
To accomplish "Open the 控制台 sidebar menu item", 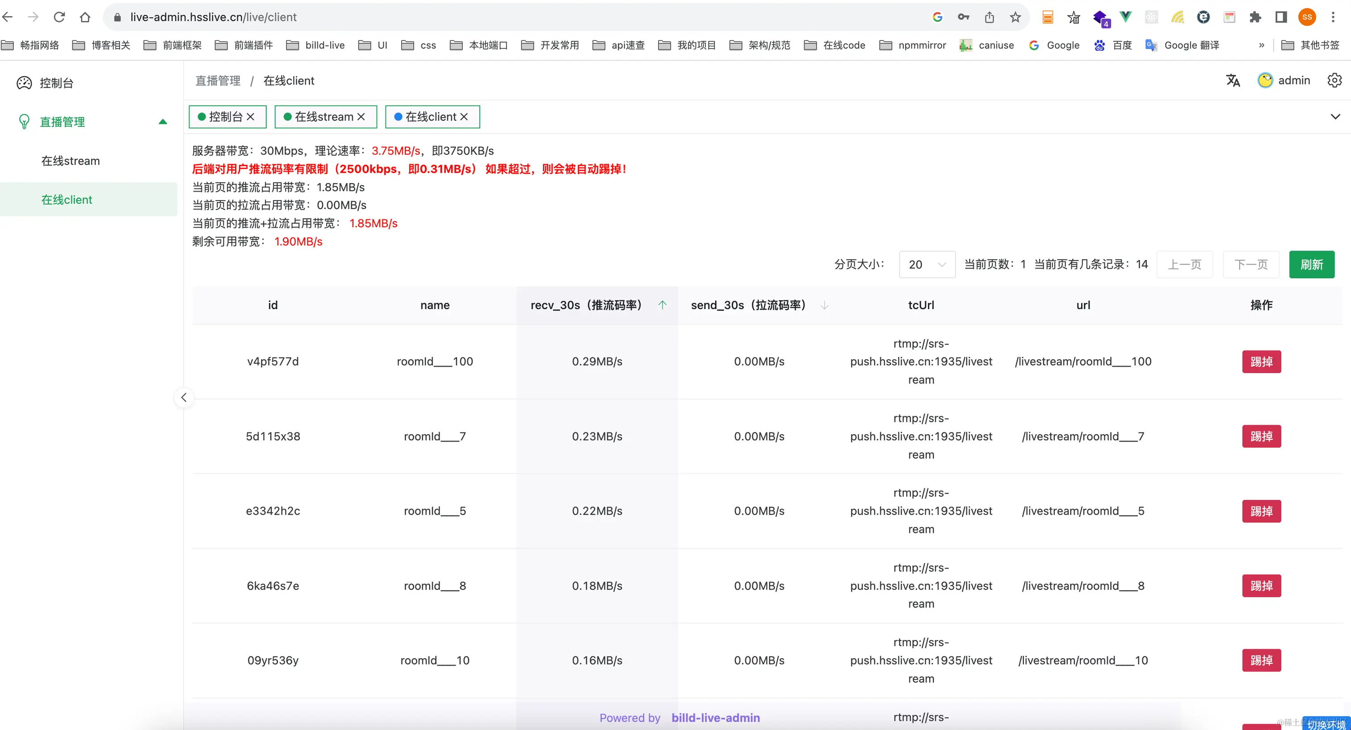I will [88, 83].
